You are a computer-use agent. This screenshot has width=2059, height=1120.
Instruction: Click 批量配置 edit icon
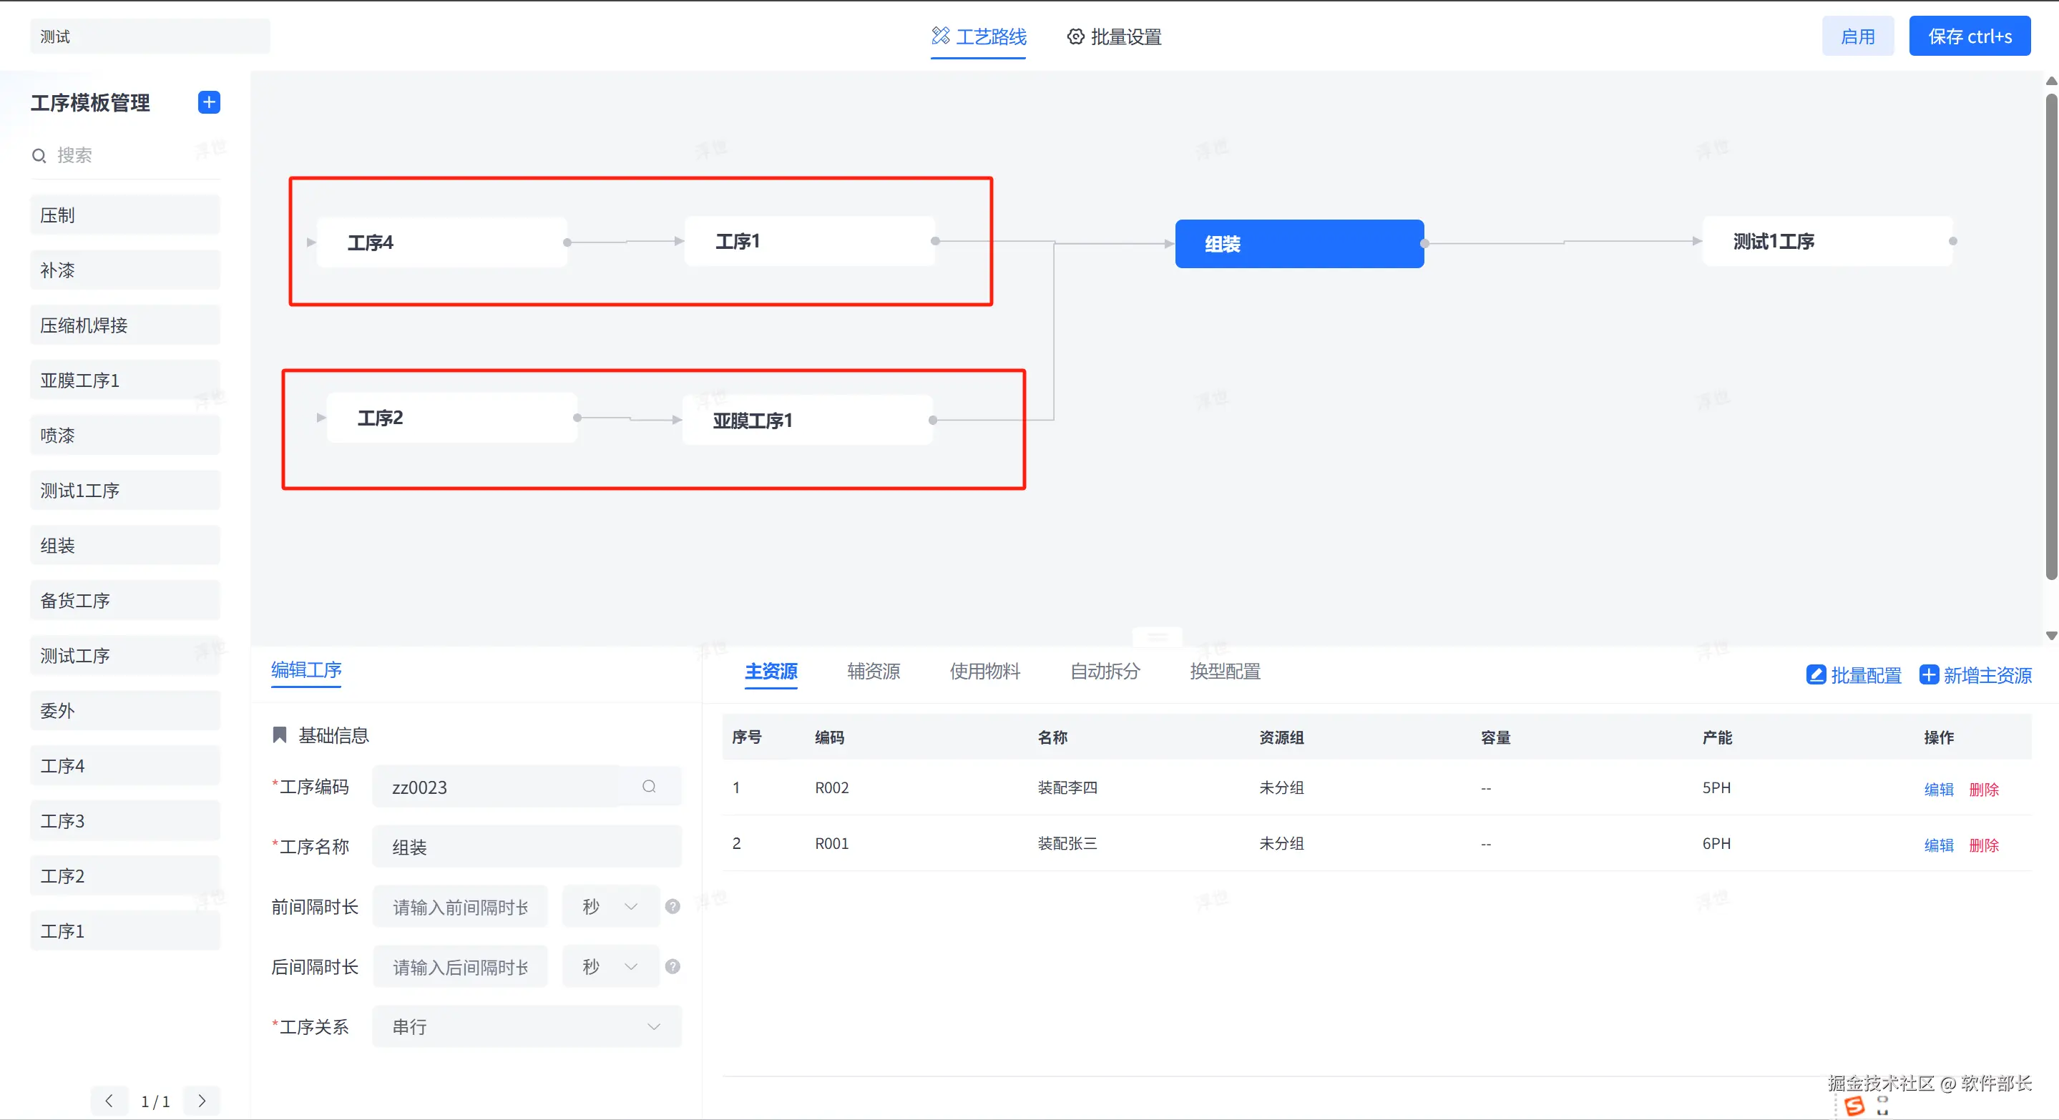point(1815,675)
